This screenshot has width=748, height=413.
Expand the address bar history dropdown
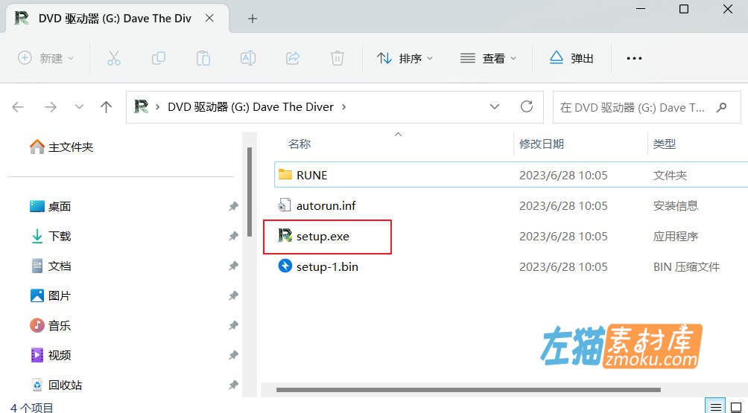pos(495,106)
